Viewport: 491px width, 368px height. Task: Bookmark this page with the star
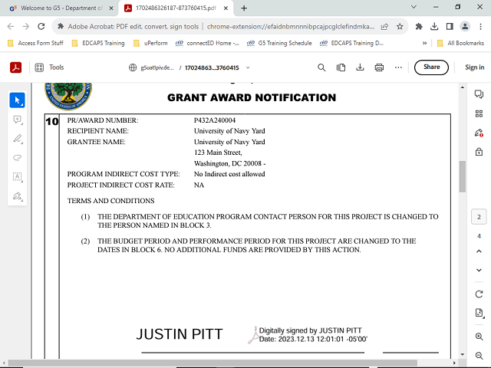point(400,27)
